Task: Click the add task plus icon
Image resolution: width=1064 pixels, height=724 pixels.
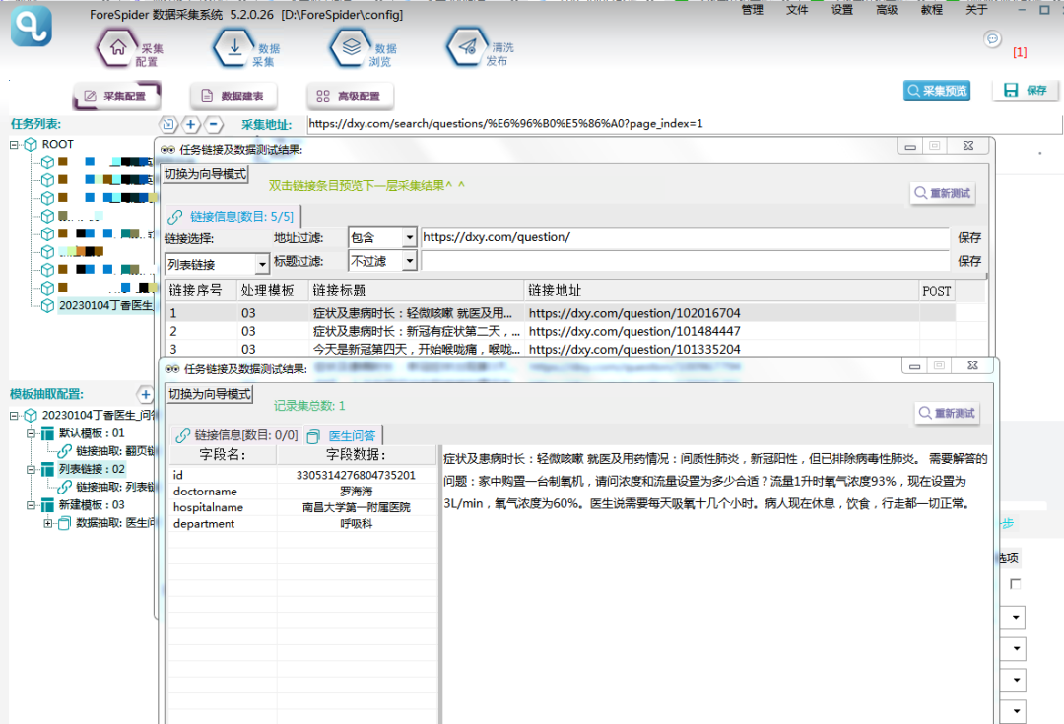Action: (191, 124)
